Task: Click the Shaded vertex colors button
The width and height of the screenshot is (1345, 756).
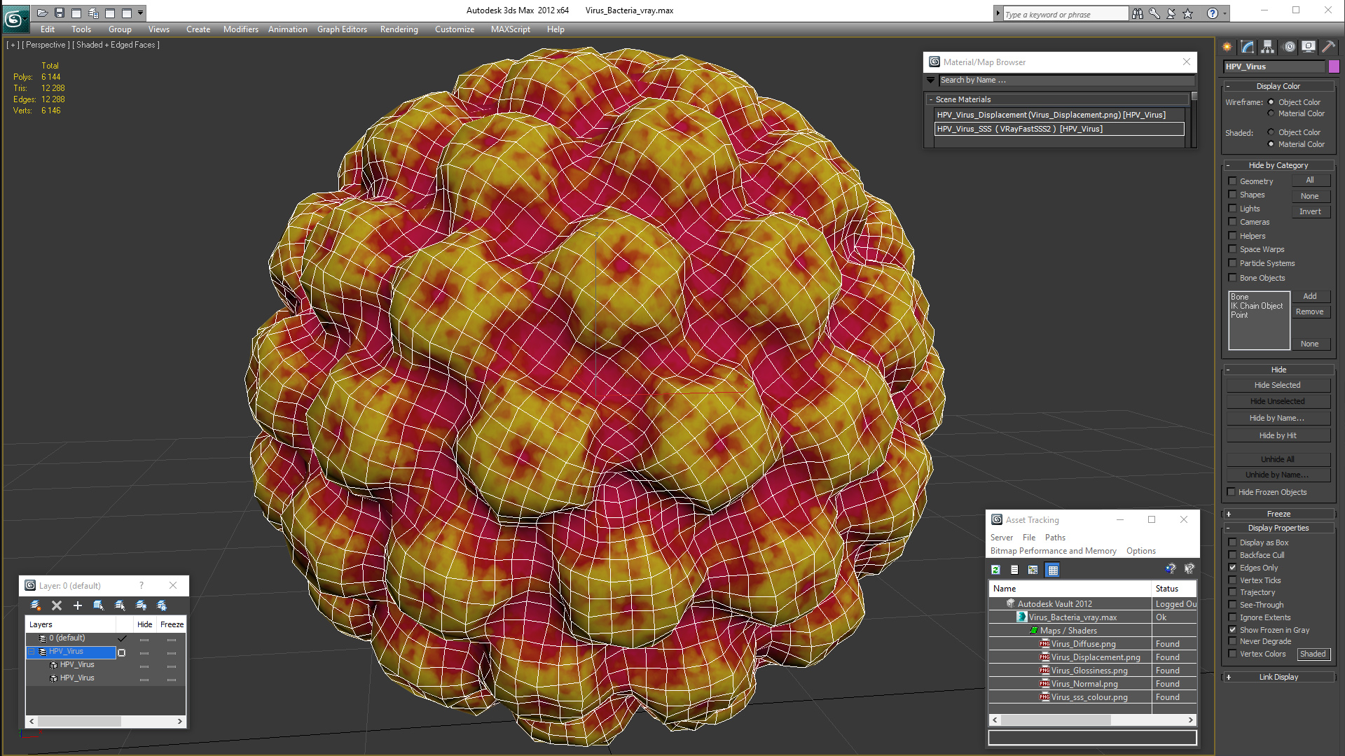Action: click(1313, 654)
